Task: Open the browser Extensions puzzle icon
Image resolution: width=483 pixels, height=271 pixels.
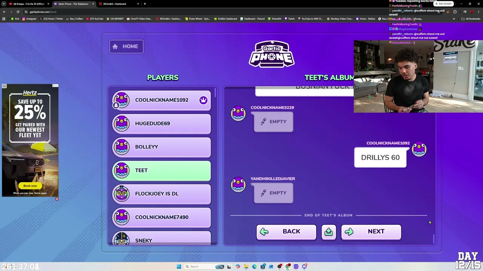Action: (455, 12)
